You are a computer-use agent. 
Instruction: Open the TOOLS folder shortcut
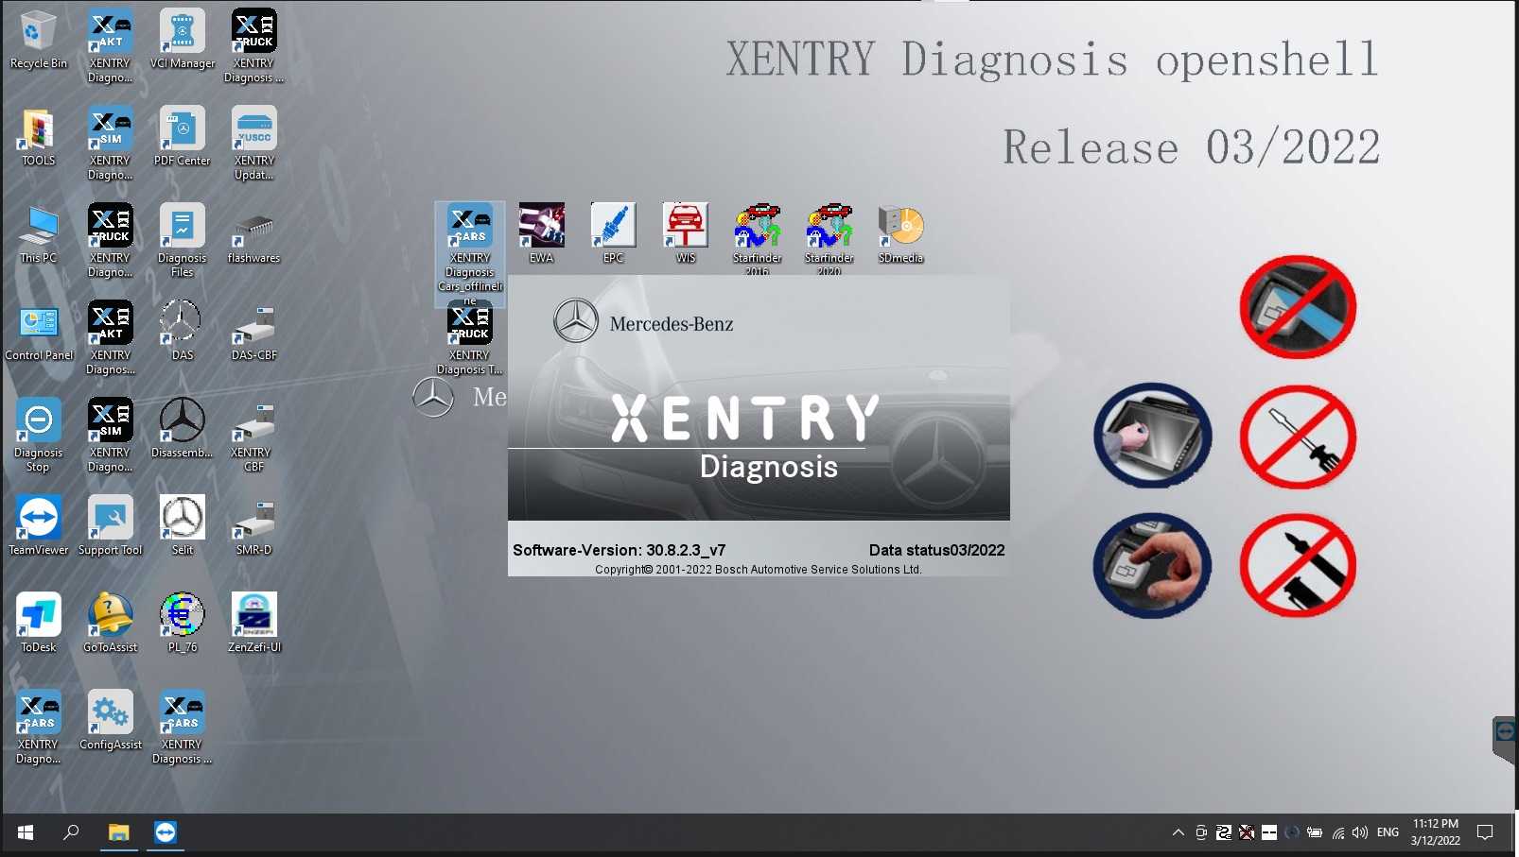[x=38, y=137]
